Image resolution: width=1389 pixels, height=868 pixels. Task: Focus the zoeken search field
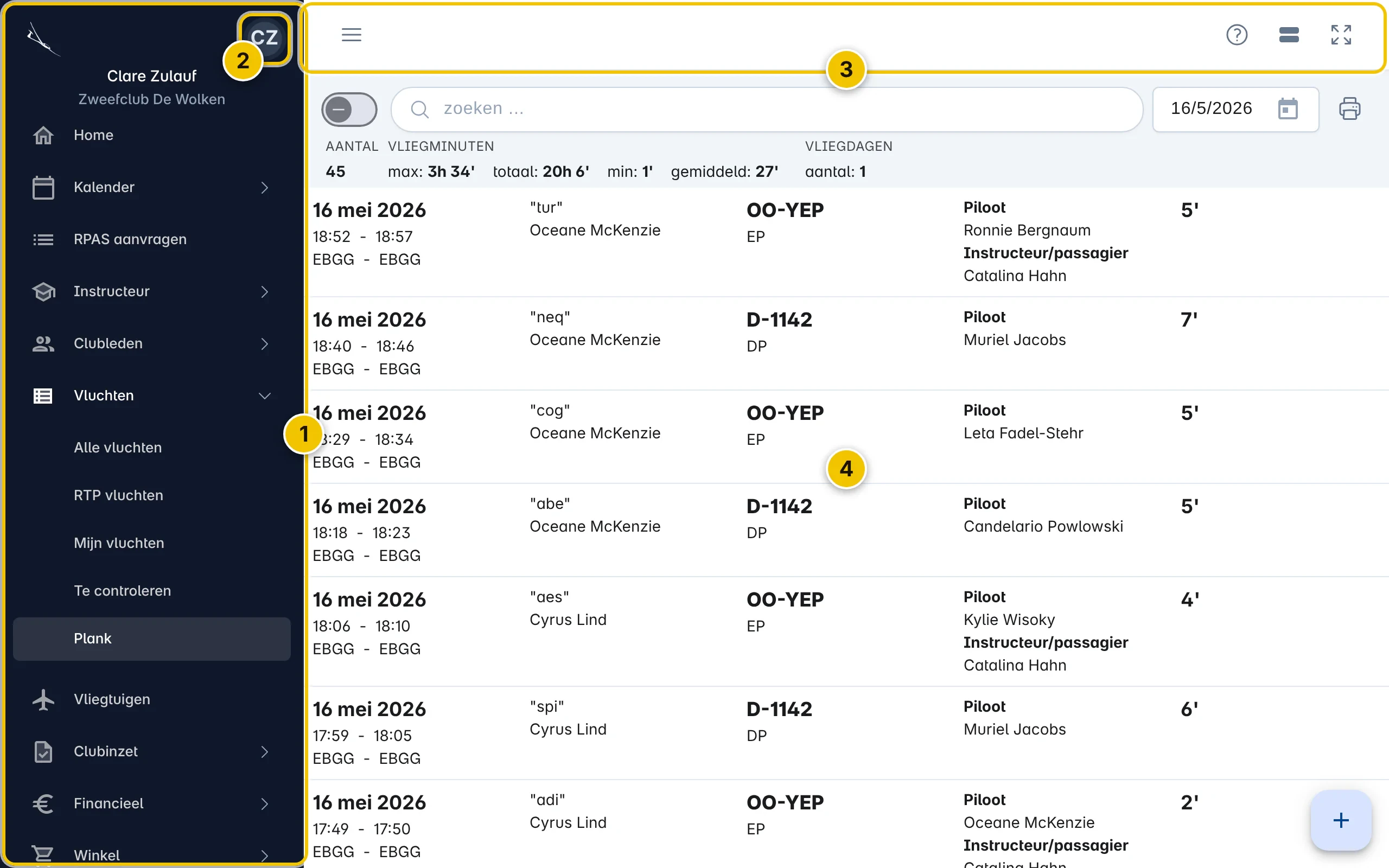(x=767, y=109)
